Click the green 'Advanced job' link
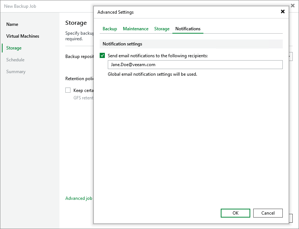 pos(79,198)
